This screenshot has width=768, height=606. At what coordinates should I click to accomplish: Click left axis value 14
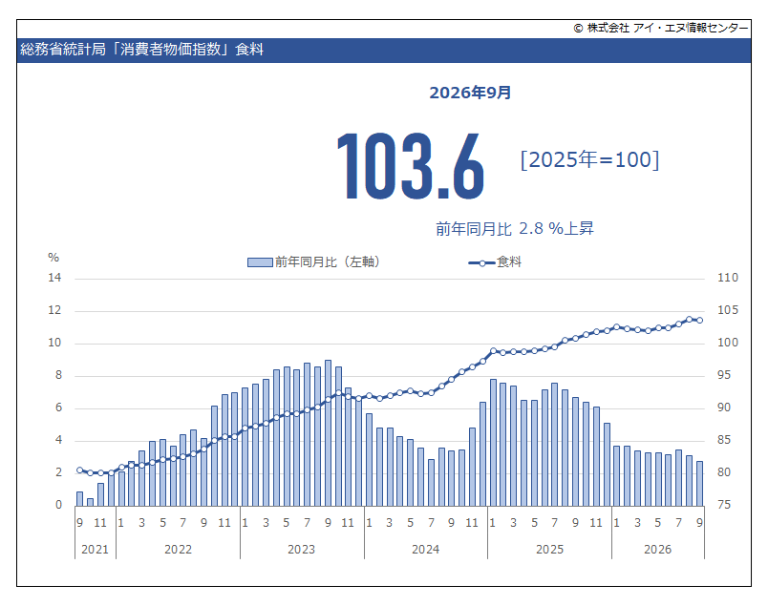[54, 278]
